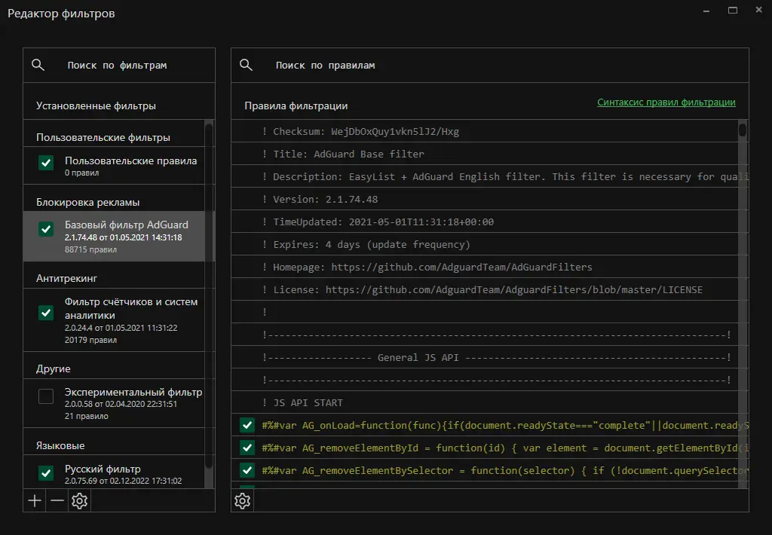
Task: Click the remove filter minus icon
Action: click(57, 501)
